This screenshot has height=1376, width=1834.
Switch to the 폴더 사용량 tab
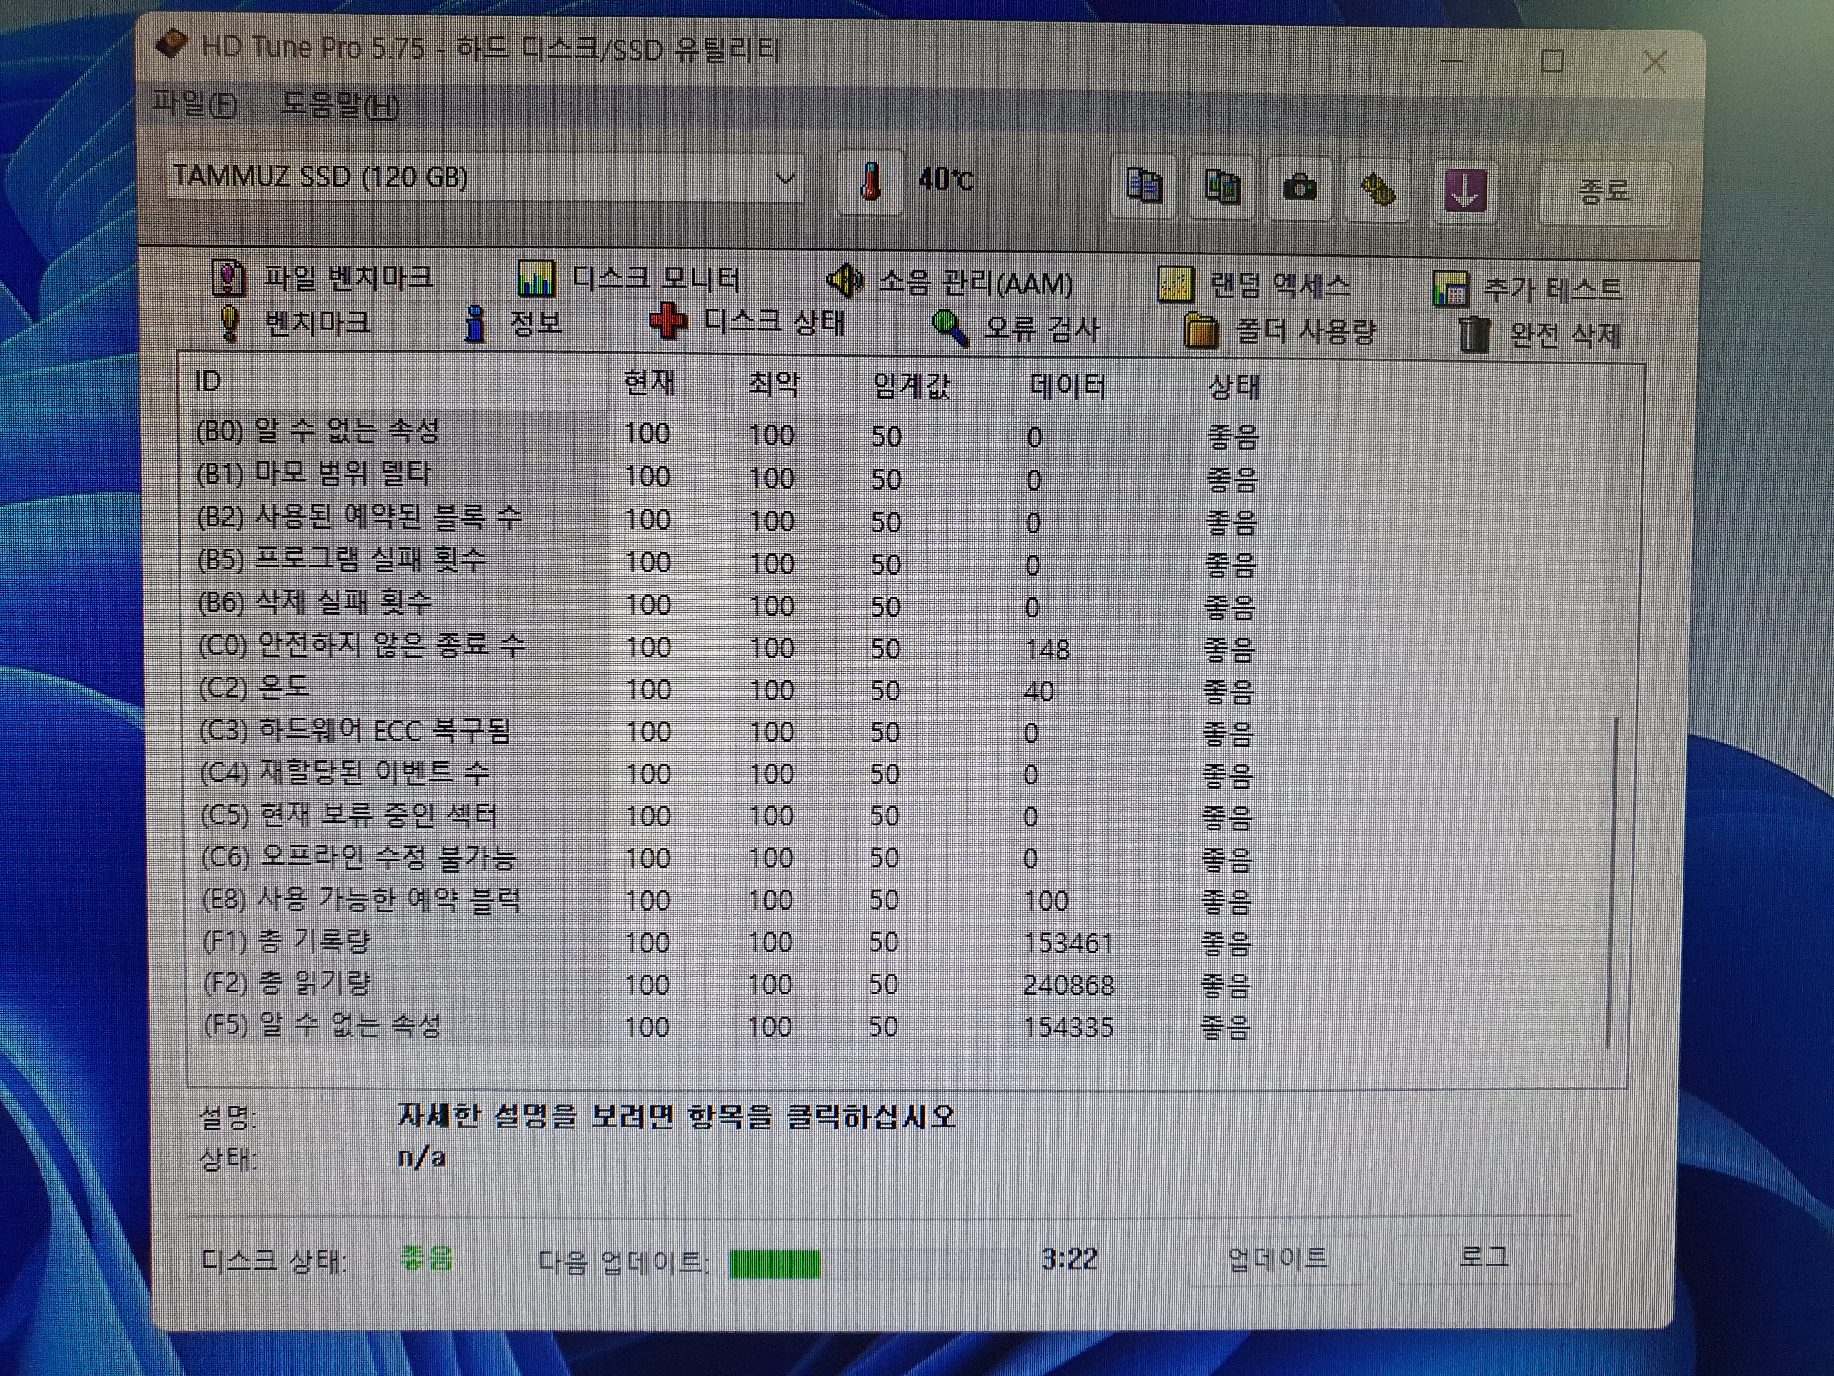(x=1280, y=332)
